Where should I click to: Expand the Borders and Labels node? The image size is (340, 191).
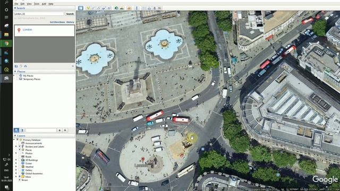16,146
